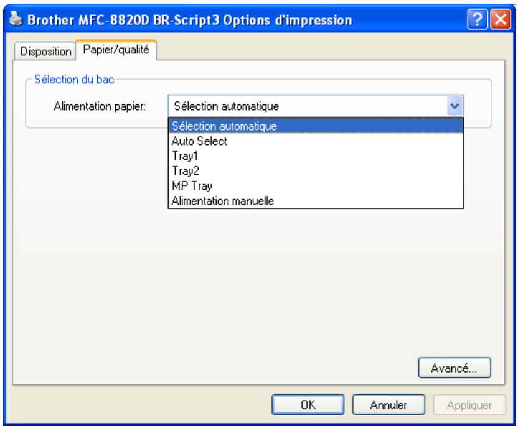Click the Alimentation papier label
518x426 pixels.
(x=100, y=106)
